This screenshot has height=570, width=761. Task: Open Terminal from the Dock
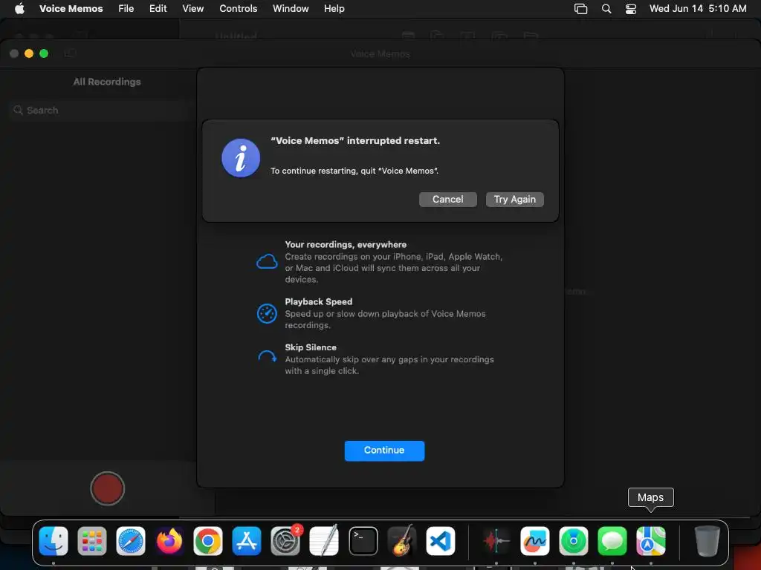(x=363, y=540)
